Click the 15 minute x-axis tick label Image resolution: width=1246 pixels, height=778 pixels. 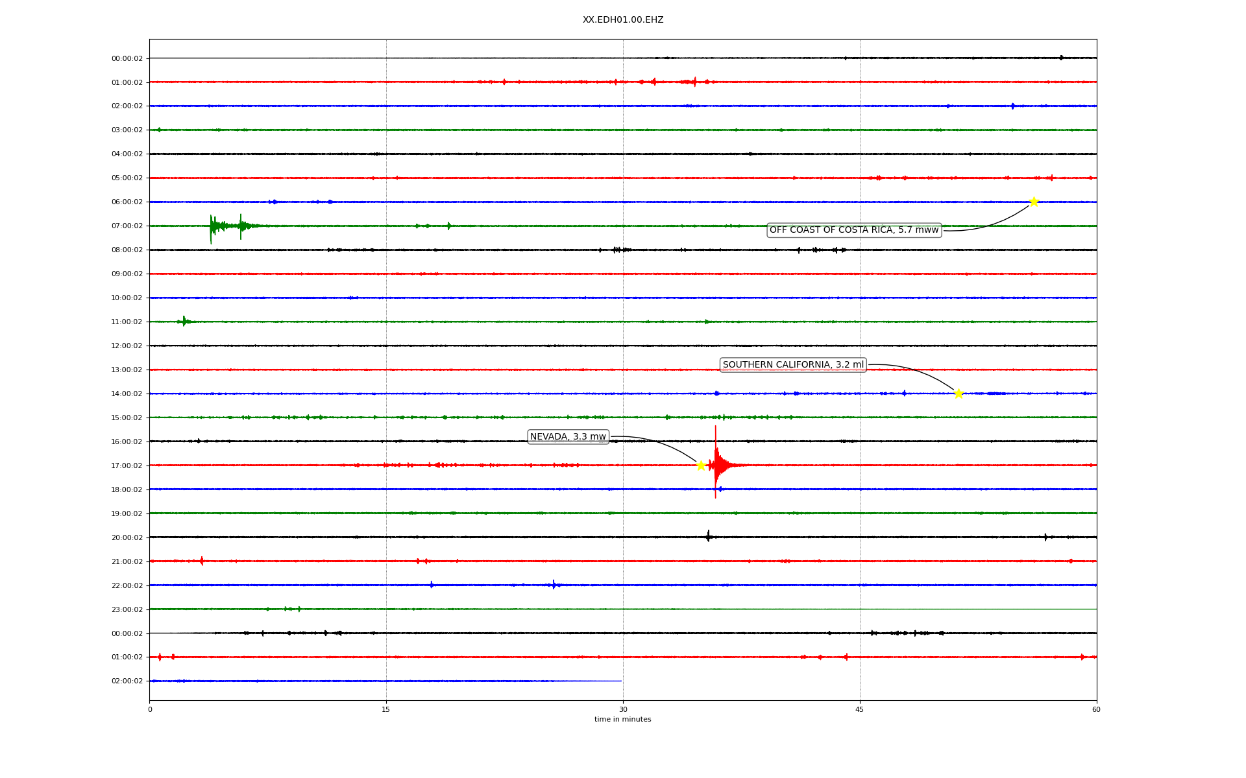[386, 709]
